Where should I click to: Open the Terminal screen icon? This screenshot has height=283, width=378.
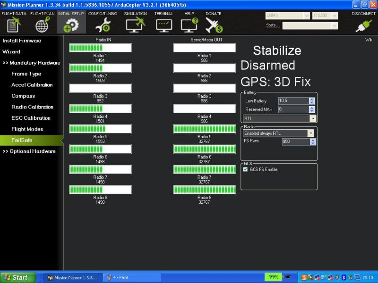pyautogui.click(x=163, y=25)
